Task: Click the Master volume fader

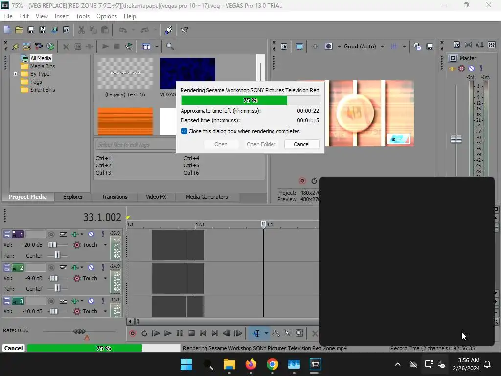Action: pyautogui.click(x=456, y=139)
